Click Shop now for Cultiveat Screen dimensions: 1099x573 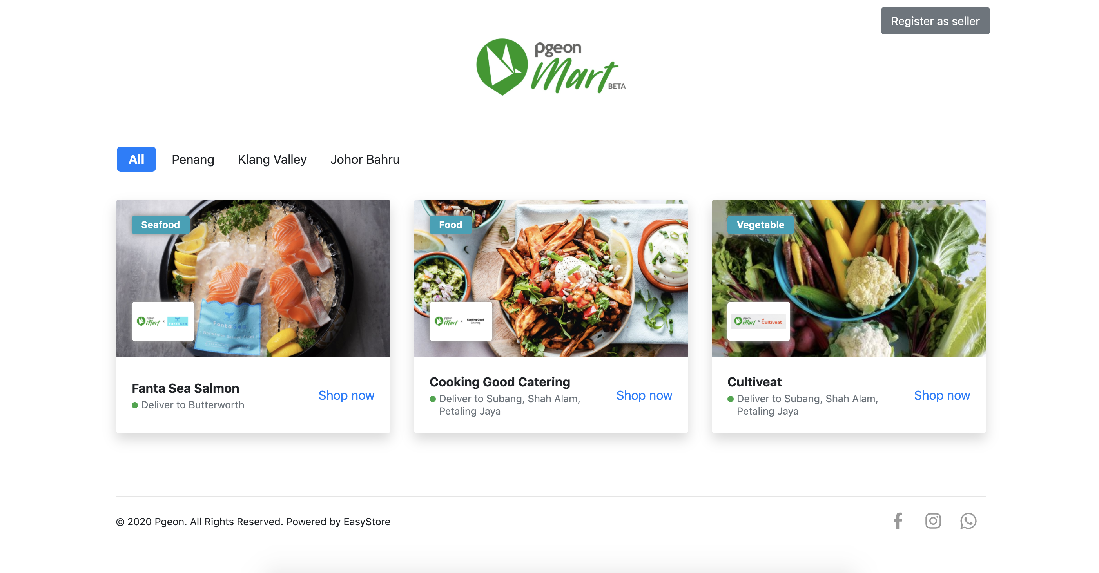942,395
